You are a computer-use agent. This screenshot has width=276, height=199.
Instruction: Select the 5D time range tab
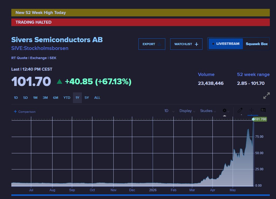pyautogui.click(x=26, y=98)
